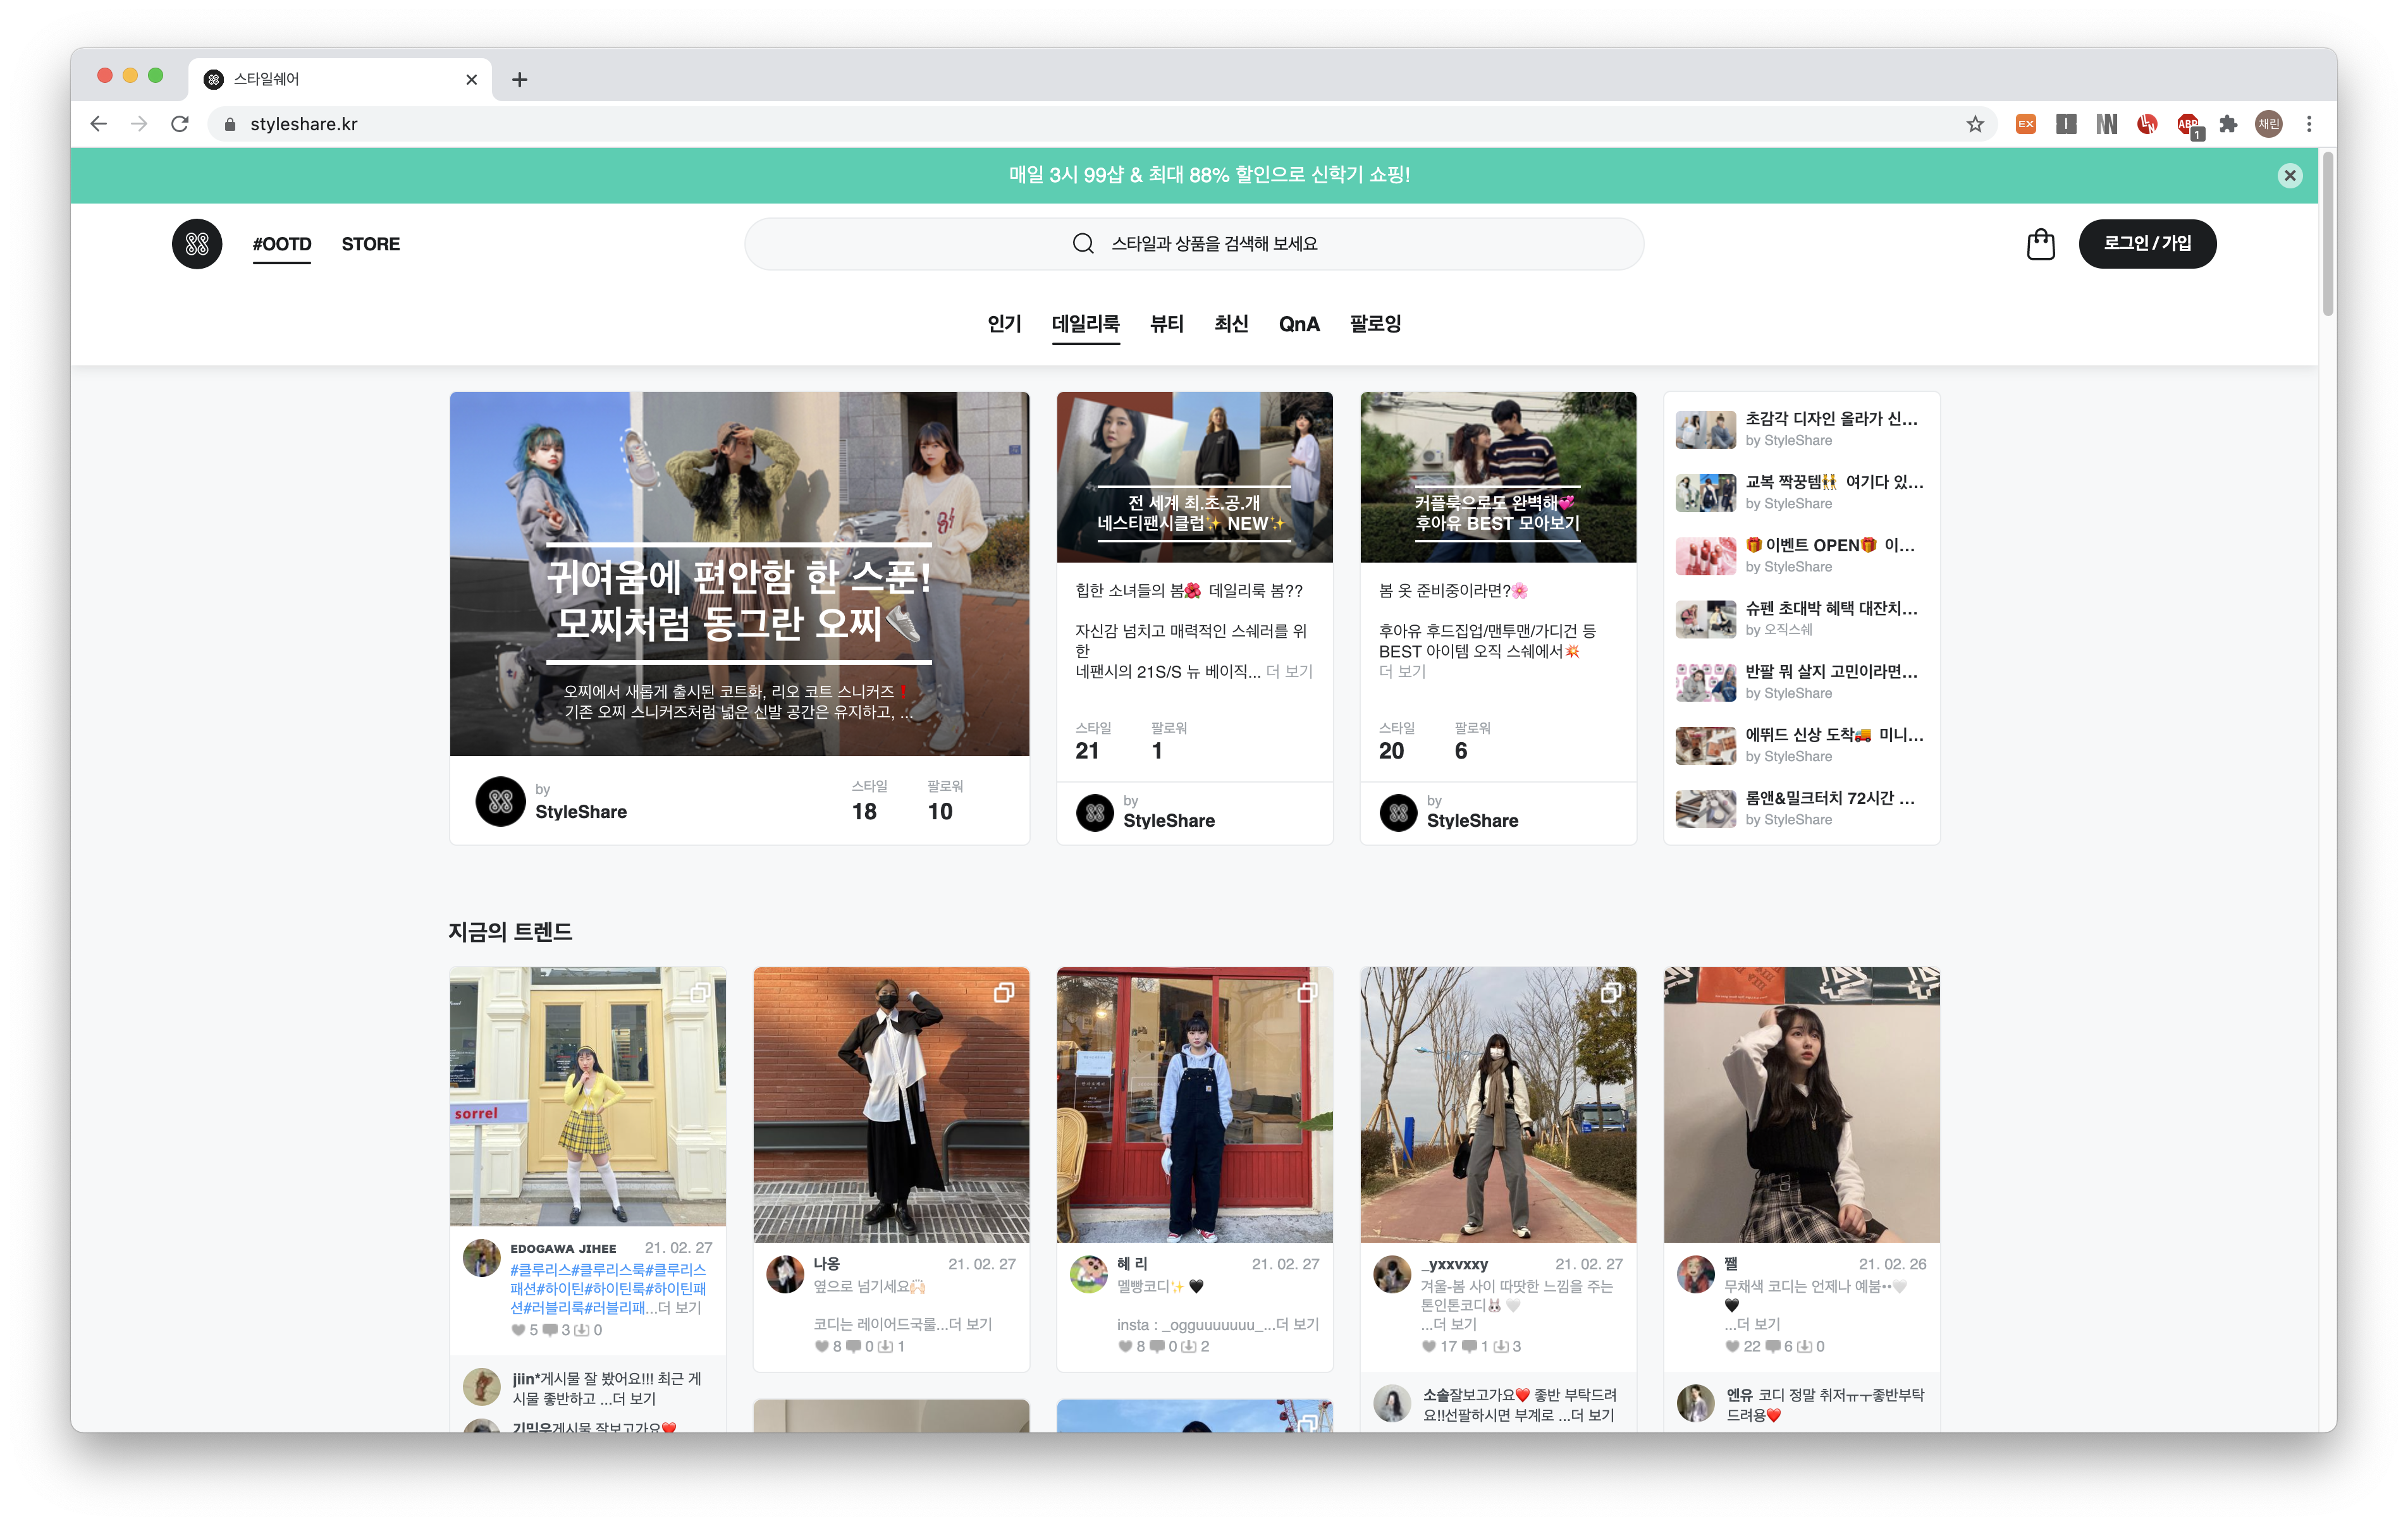
Task: Expand 더 보기 on 소솔 comment
Action: 1592,1415
